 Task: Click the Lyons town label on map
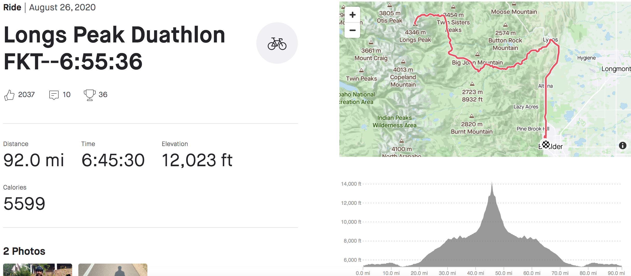(x=550, y=40)
